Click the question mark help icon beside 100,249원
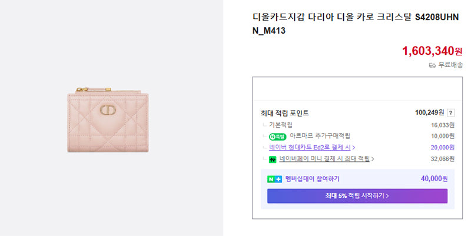This screenshot has width=471, height=236. tap(450, 113)
